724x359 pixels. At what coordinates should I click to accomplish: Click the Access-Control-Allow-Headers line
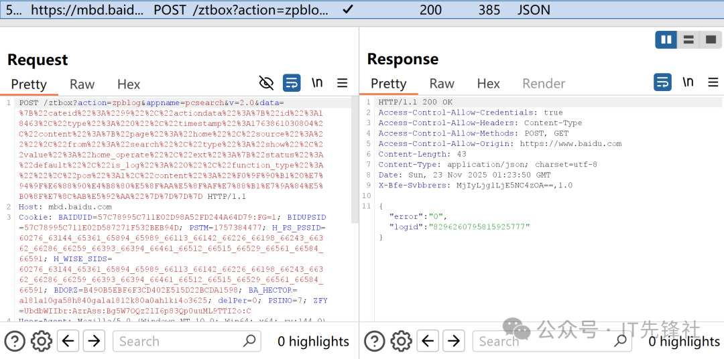click(x=480, y=123)
